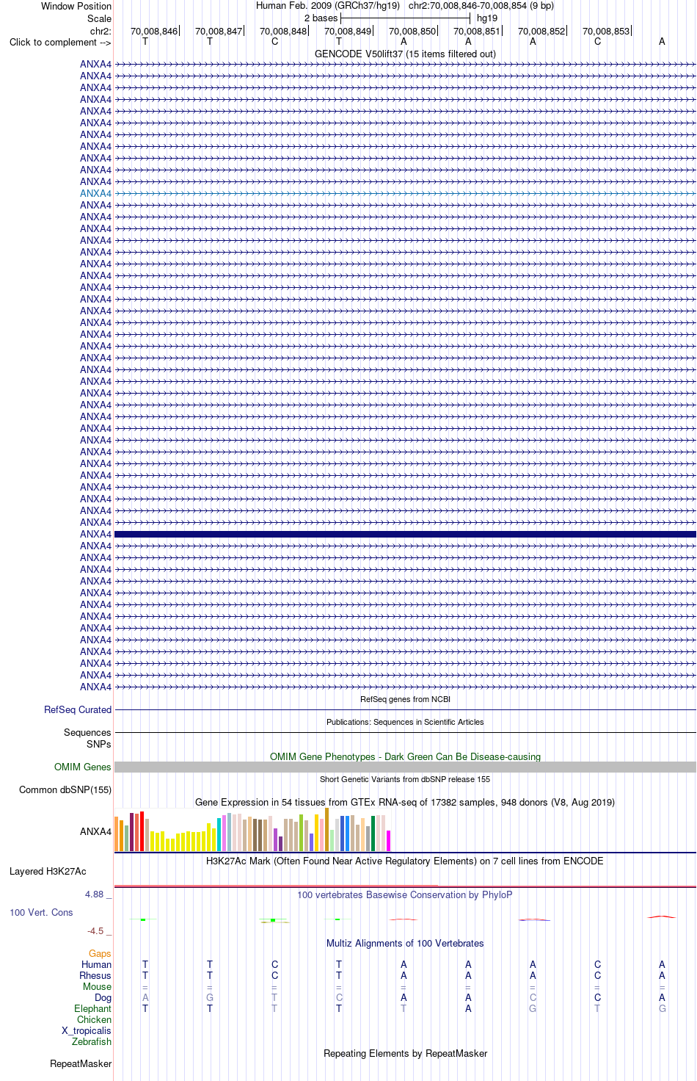Screen dimensions: 697x1081
Task: Open the OMIM Gene Phenotypes track title
Action: pyautogui.click(x=405, y=756)
